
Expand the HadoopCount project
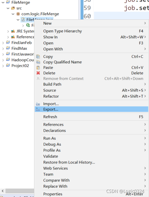pos(3,60)
